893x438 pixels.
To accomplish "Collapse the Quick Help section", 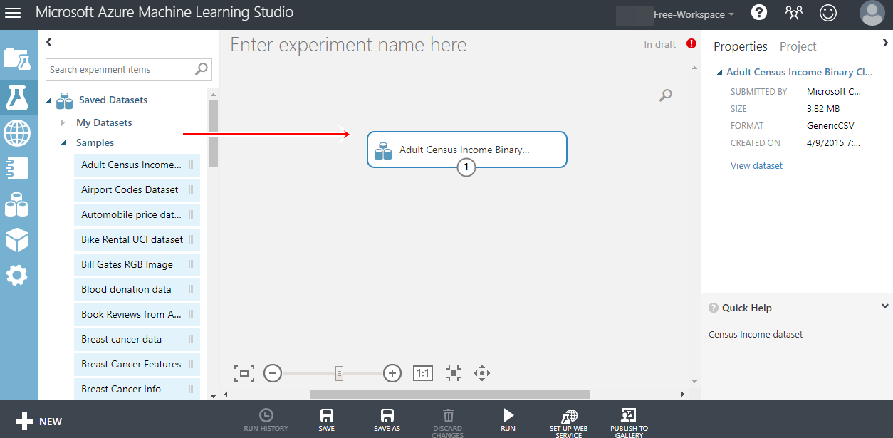I will tap(885, 307).
